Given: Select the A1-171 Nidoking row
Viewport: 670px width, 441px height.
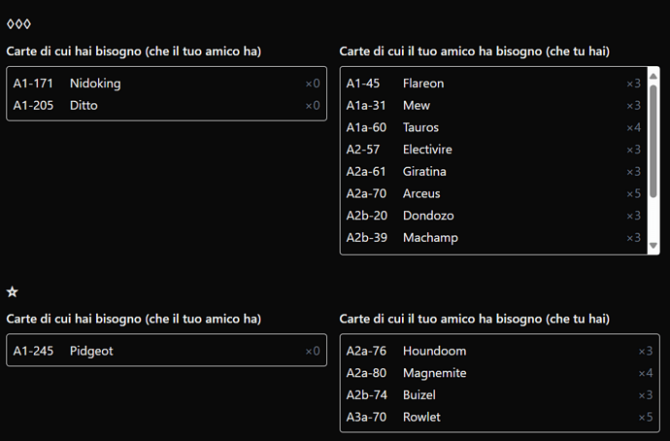Looking at the screenshot, I should click(x=167, y=84).
